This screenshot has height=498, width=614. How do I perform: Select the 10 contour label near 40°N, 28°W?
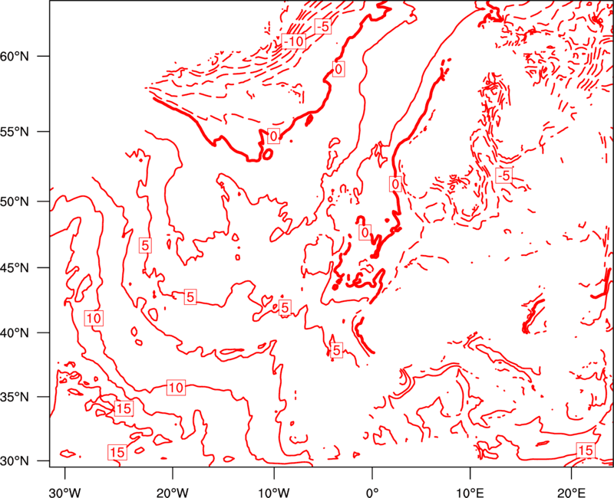pos(94,318)
